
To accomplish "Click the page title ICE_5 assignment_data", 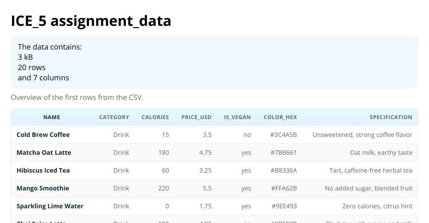I will point(91,21).
